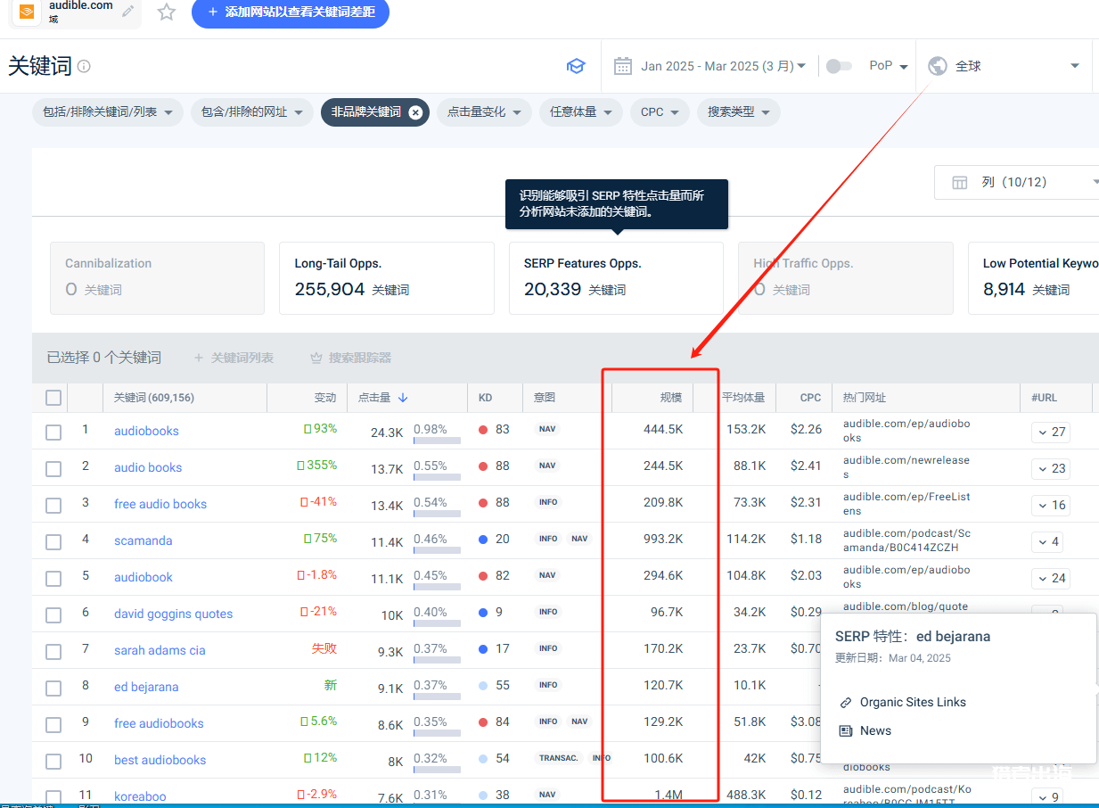1099x808 pixels.
Task: Open the david goggins quotes keyword link
Action: pos(173,614)
